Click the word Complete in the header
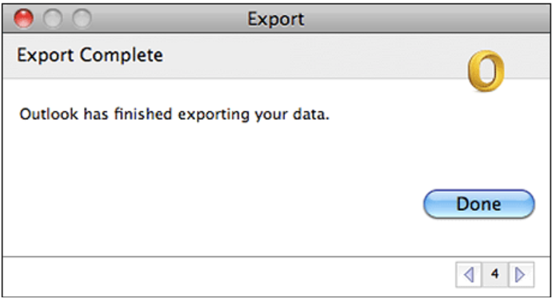Viewport: 552px width, 298px height. [x=121, y=55]
